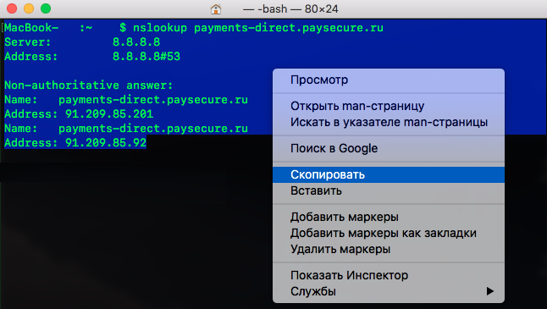Screen dimensions: 547x309
Task: Open the Просмотр menu item
Action: pos(389,80)
